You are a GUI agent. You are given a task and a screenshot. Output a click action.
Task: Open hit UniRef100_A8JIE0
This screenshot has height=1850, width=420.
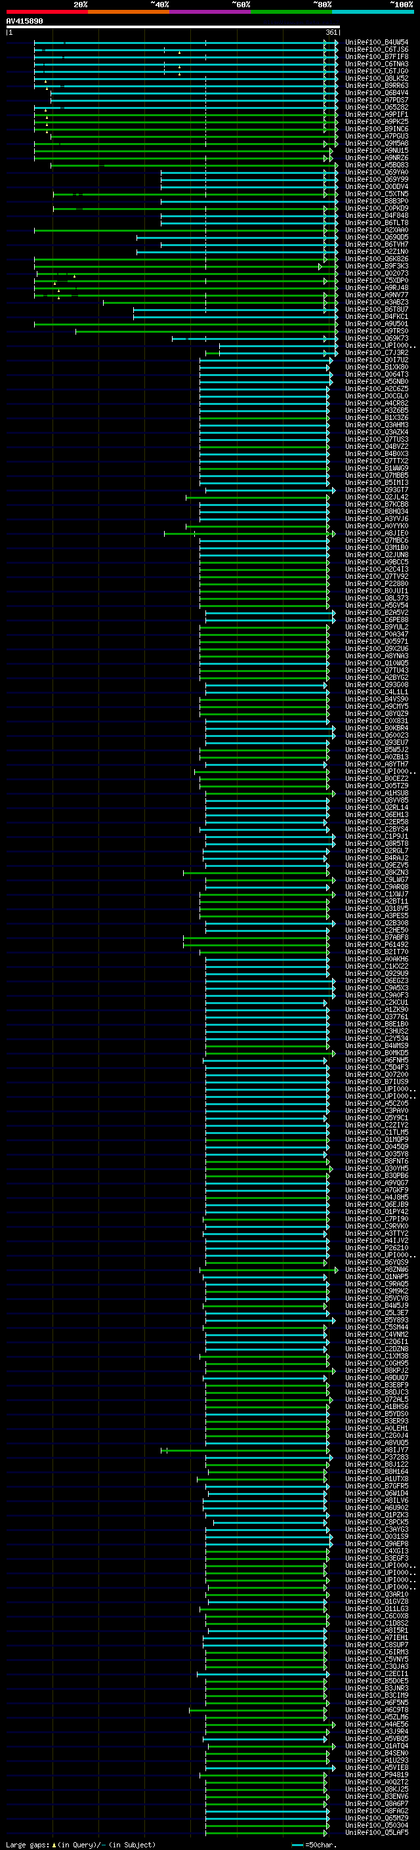click(x=377, y=534)
